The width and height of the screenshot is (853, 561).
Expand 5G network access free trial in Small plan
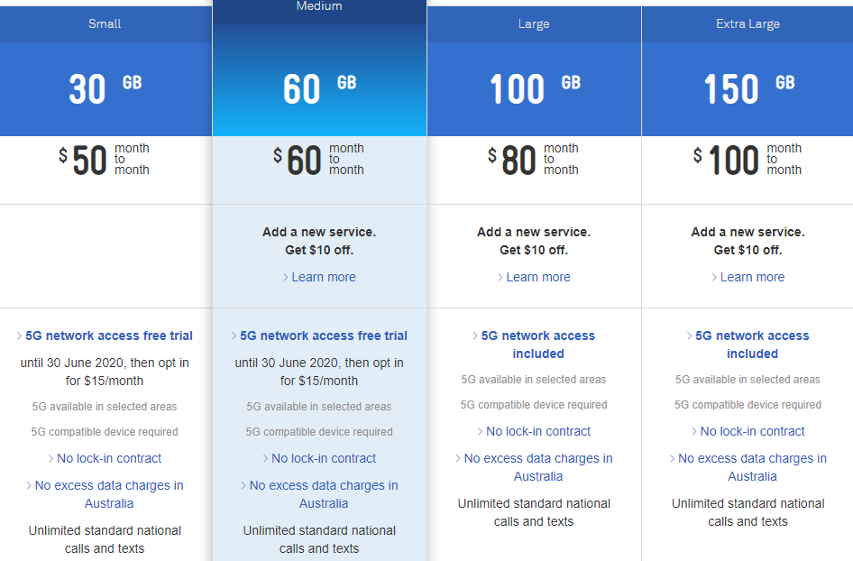(108, 336)
